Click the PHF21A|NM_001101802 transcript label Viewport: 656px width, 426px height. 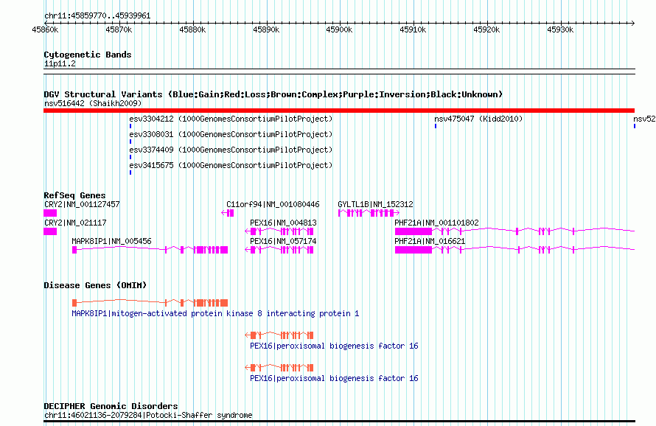(x=437, y=223)
